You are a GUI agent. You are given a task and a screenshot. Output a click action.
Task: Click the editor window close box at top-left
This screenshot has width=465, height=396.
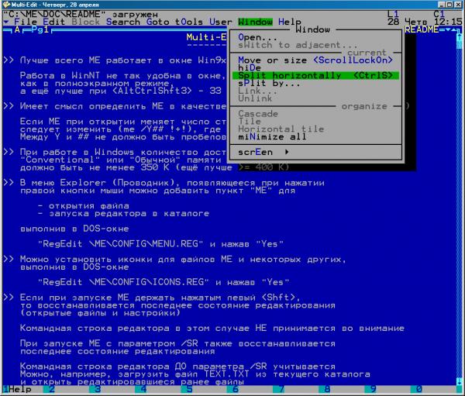pos(7,29)
